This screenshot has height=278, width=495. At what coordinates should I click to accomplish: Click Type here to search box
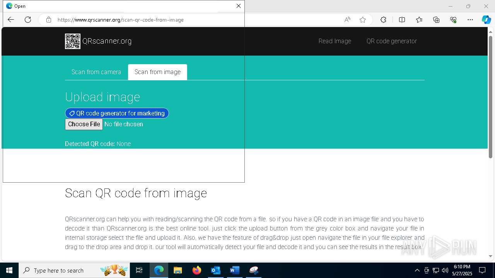[75, 270]
